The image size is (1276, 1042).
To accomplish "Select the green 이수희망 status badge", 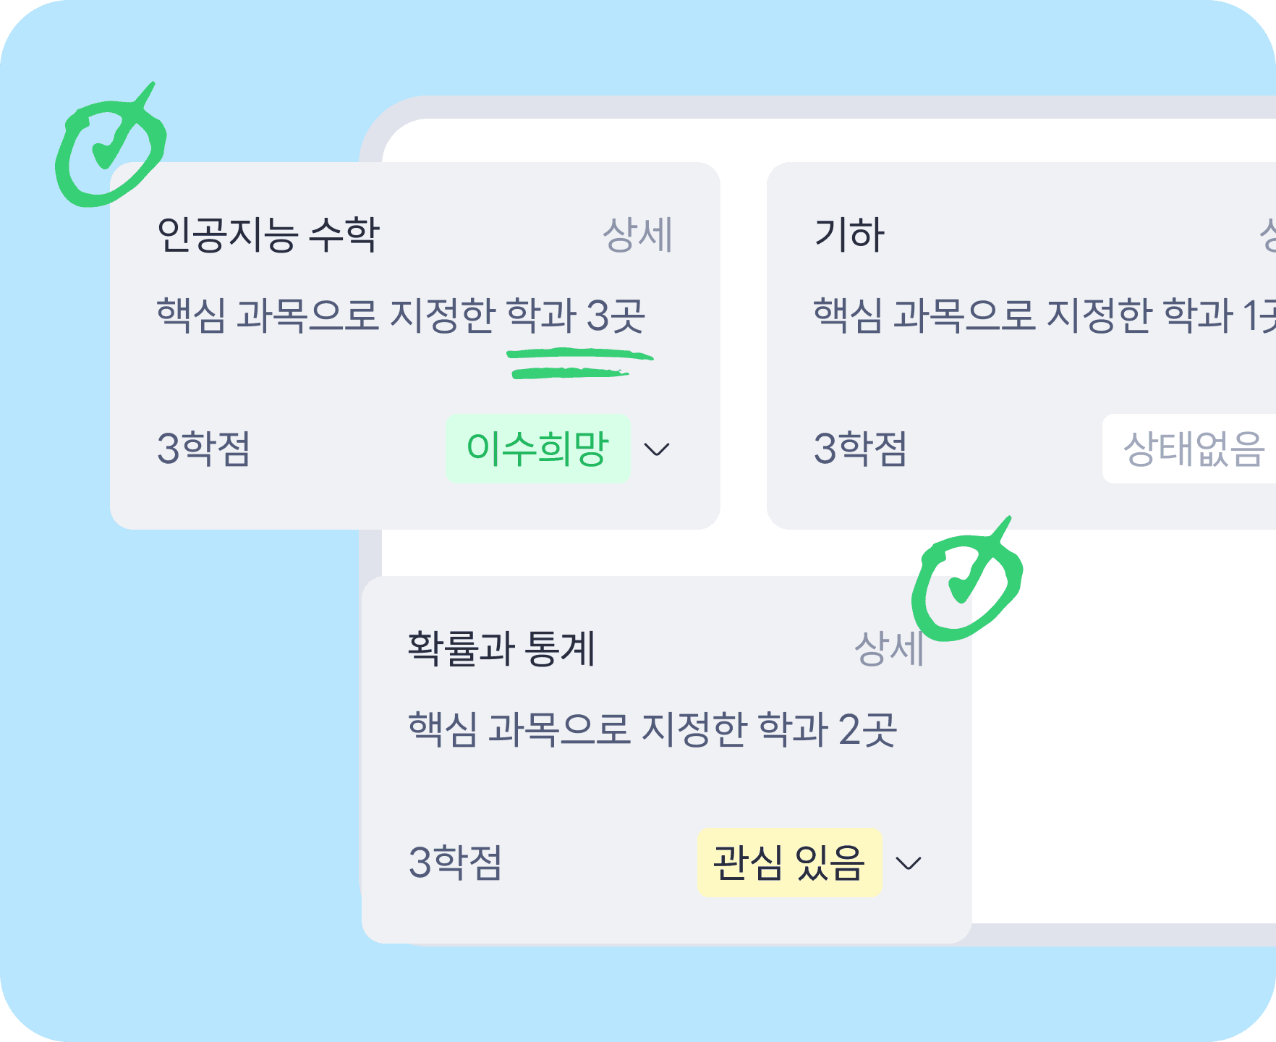I will click(x=539, y=449).
